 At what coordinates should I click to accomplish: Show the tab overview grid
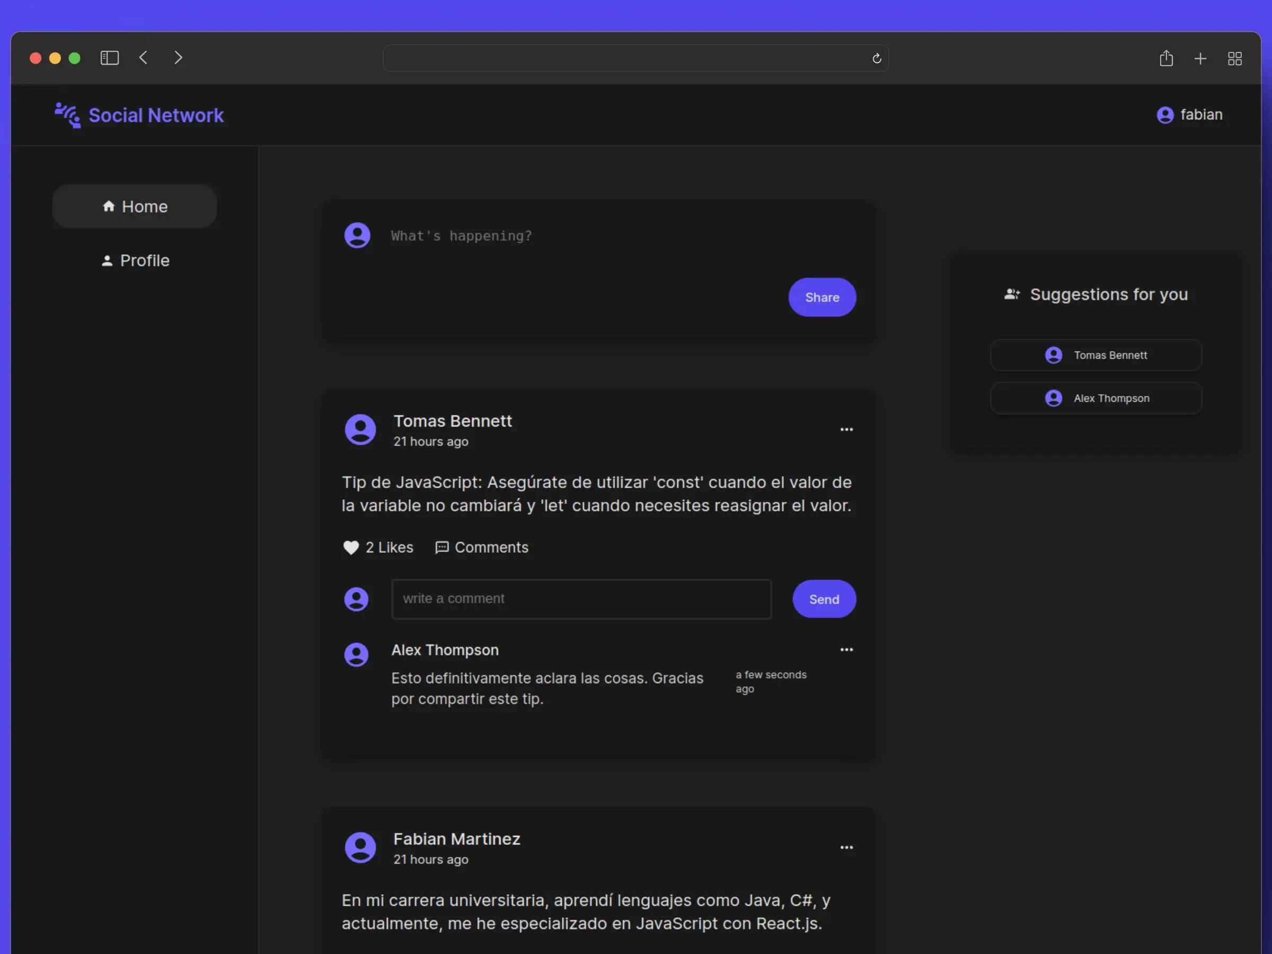(x=1234, y=59)
